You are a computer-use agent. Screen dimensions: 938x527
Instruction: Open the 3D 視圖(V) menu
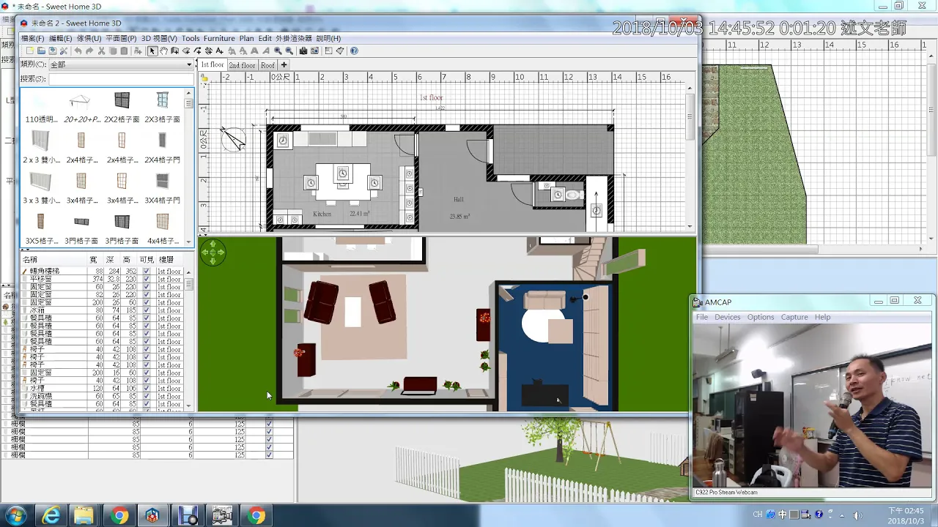pyautogui.click(x=159, y=38)
